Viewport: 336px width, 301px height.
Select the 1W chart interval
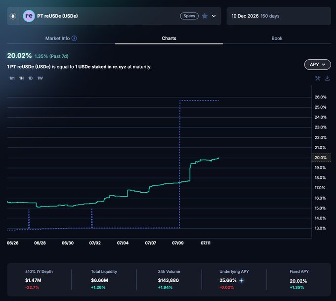tap(40, 78)
